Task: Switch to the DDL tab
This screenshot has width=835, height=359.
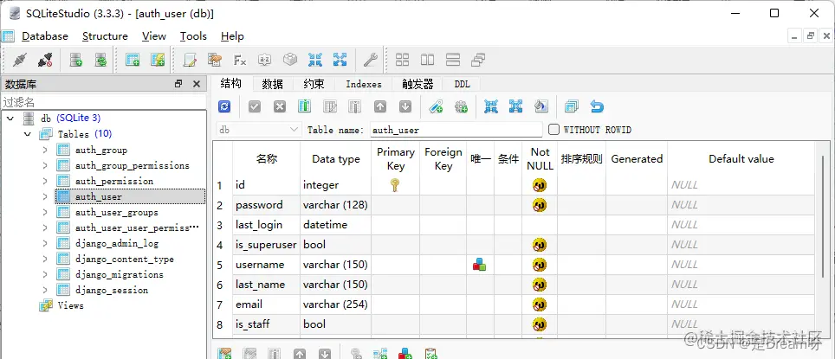Action: pos(463,84)
